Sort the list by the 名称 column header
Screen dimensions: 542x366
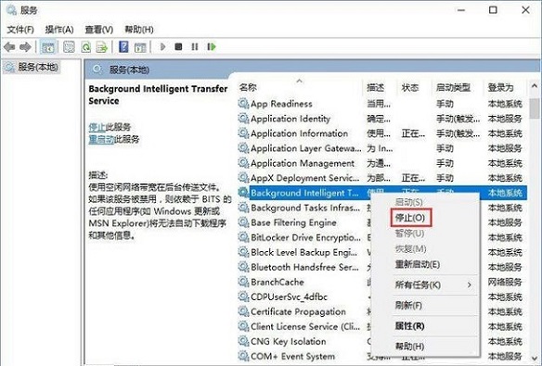[248, 87]
